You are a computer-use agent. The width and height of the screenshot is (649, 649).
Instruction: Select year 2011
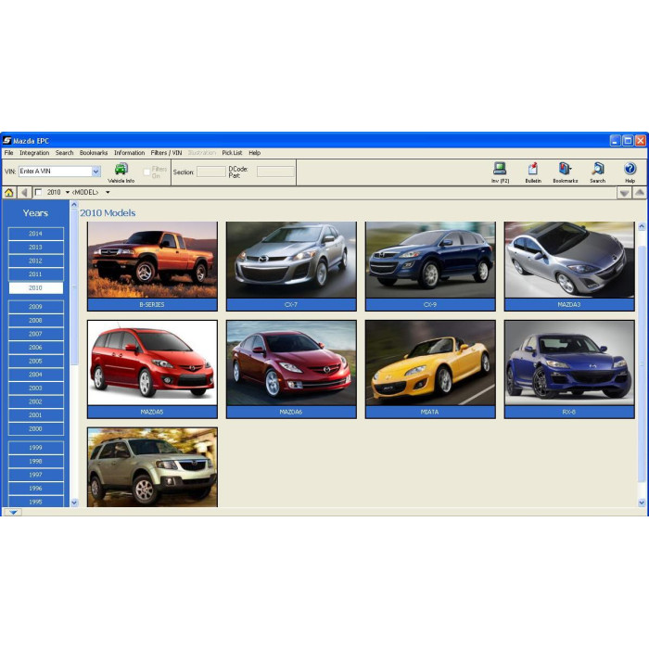tap(35, 274)
